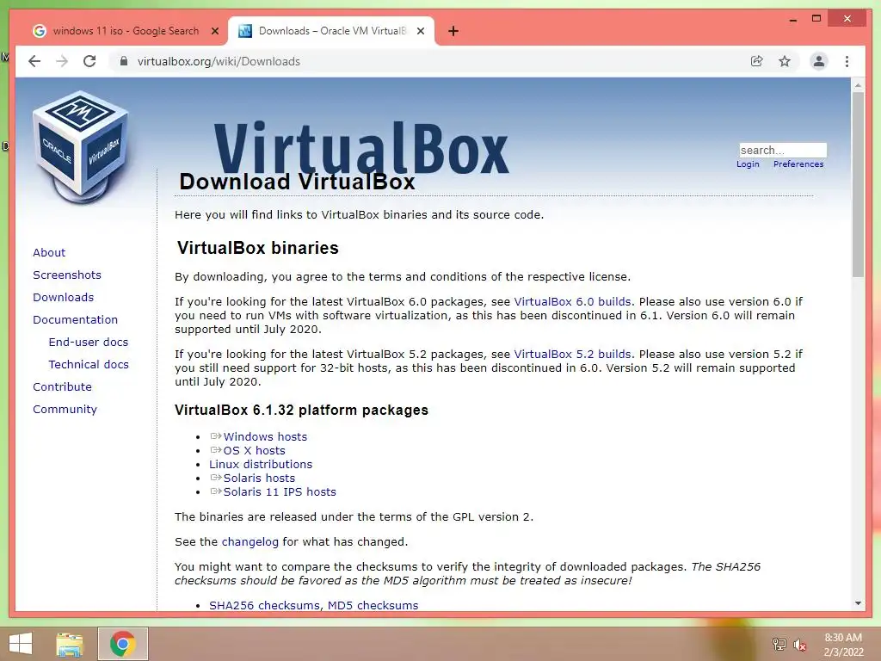This screenshot has width=881, height=661.
Task: Click the 'VirtualBox binaries' heading
Action: coord(258,248)
